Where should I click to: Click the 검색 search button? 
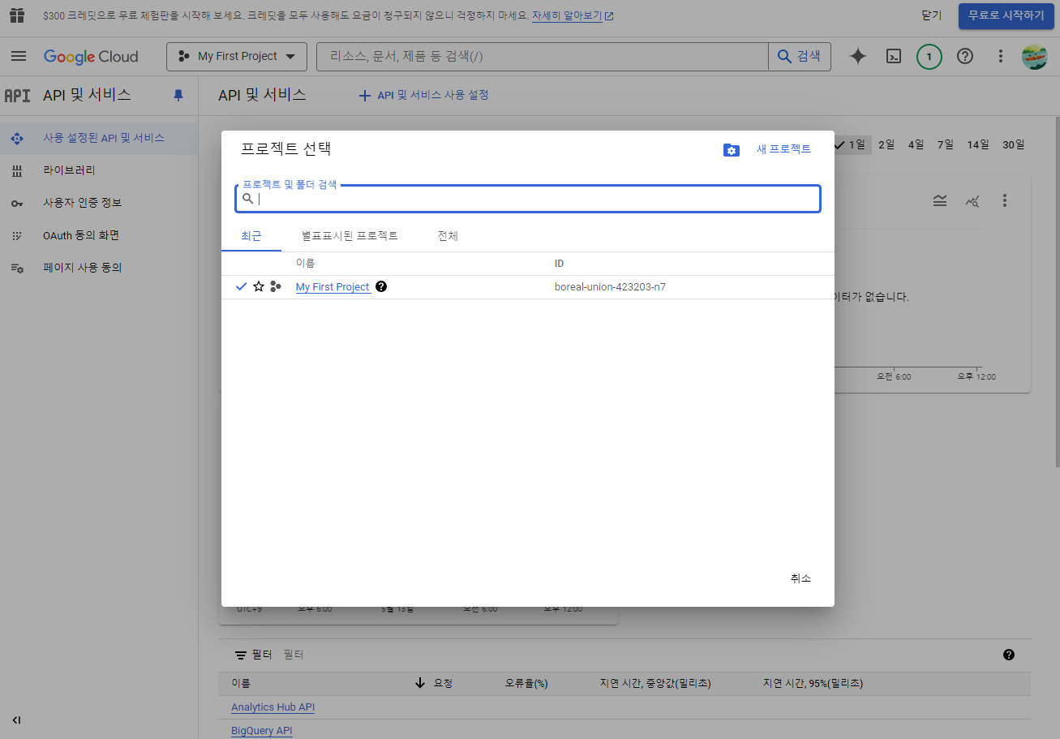click(x=800, y=56)
